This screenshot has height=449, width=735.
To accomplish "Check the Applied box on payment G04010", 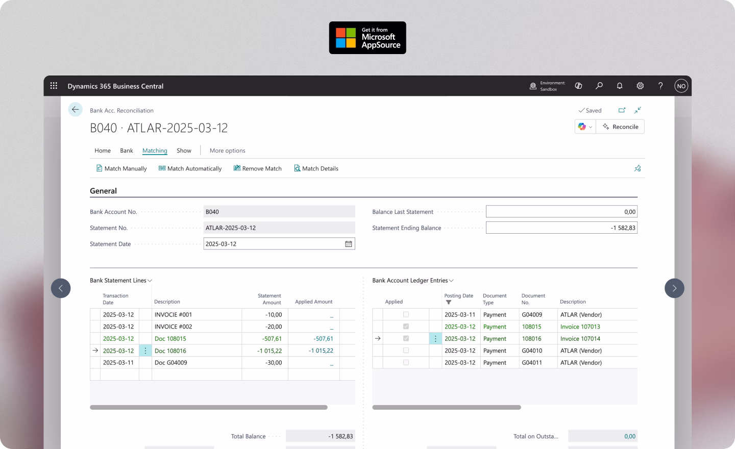I will click(406, 351).
